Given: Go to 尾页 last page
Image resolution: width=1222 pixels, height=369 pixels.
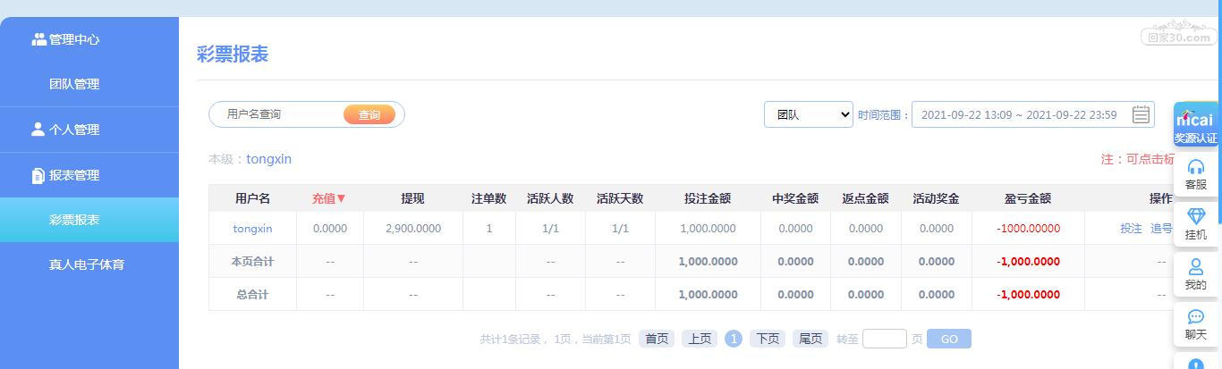Looking at the screenshot, I should tap(810, 339).
